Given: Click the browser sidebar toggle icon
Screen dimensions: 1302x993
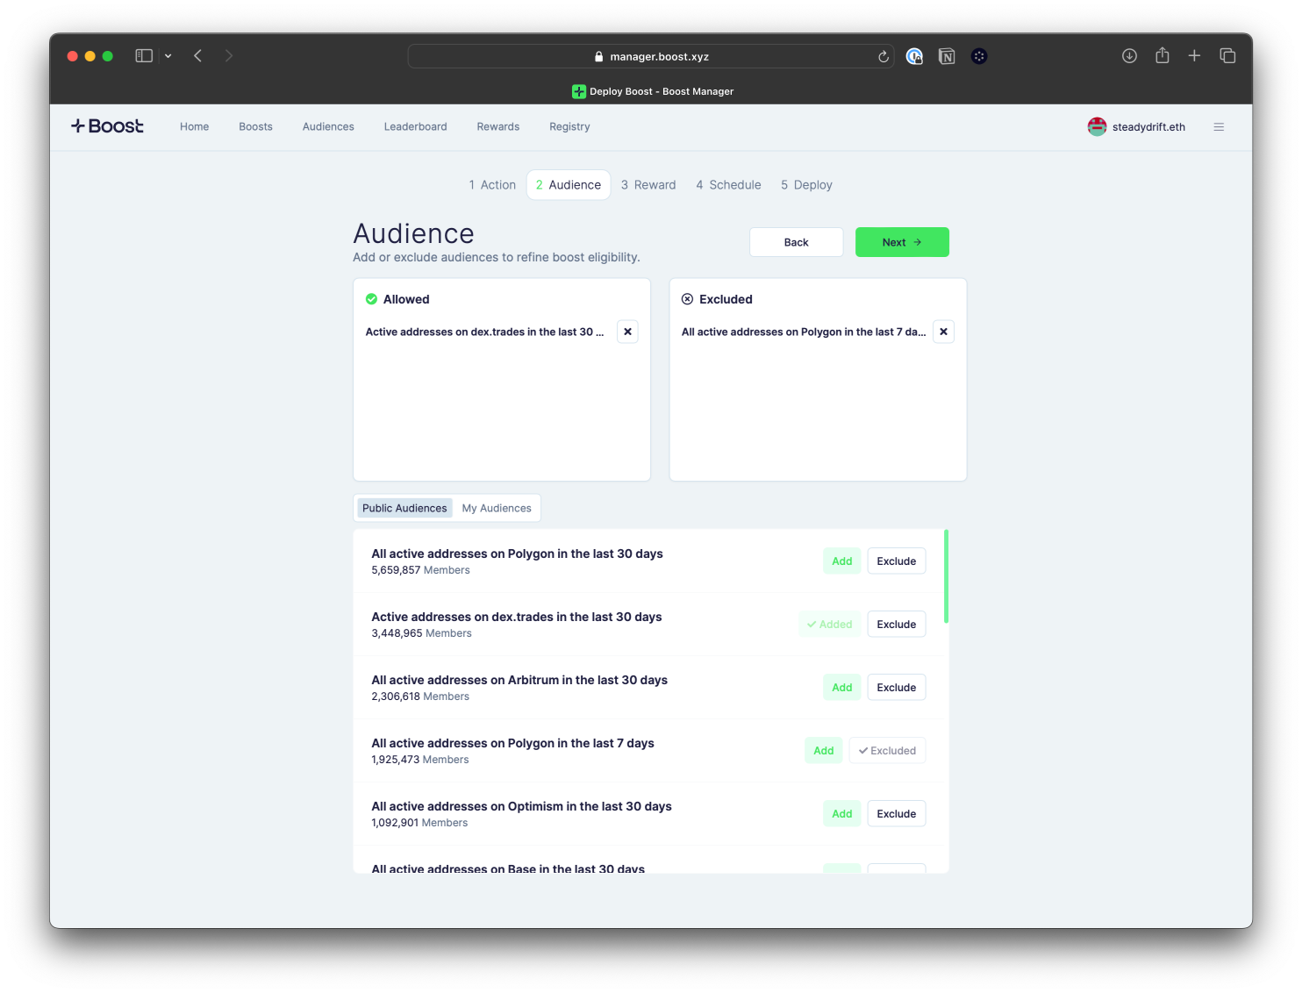Looking at the screenshot, I should click(143, 55).
